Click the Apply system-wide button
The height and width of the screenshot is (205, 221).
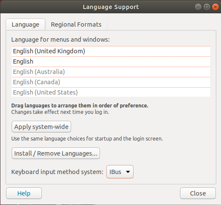coord(41,127)
